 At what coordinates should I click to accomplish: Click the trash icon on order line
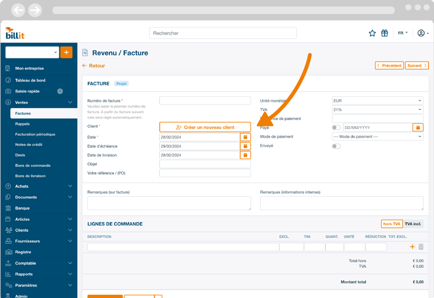[x=421, y=247]
